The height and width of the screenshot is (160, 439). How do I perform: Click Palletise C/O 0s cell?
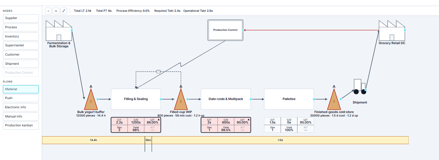coord(289,121)
